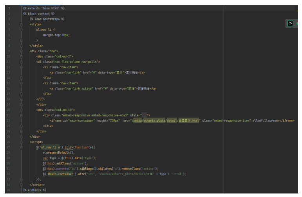Click line number 22 in the gutter

(x=9, y=121)
